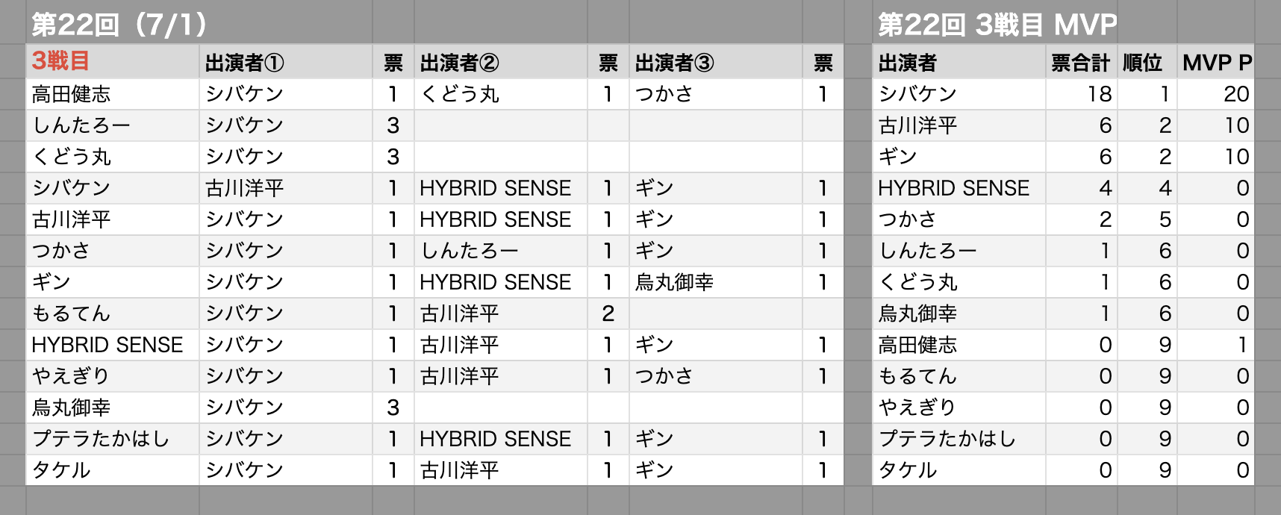Select the 出演者② column header
The width and height of the screenshot is (1281, 515).
click(x=501, y=62)
